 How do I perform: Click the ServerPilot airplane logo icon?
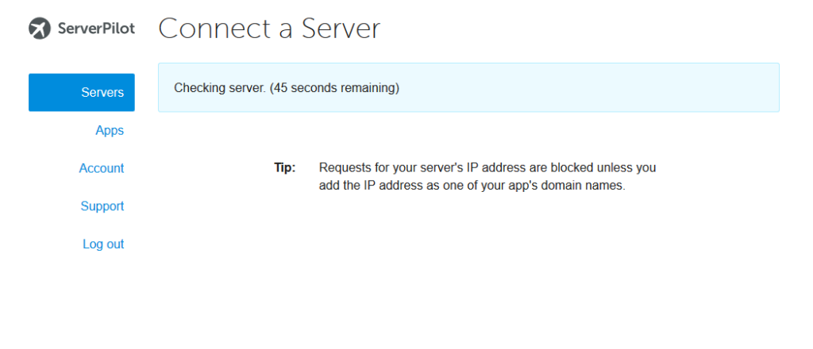point(40,28)
